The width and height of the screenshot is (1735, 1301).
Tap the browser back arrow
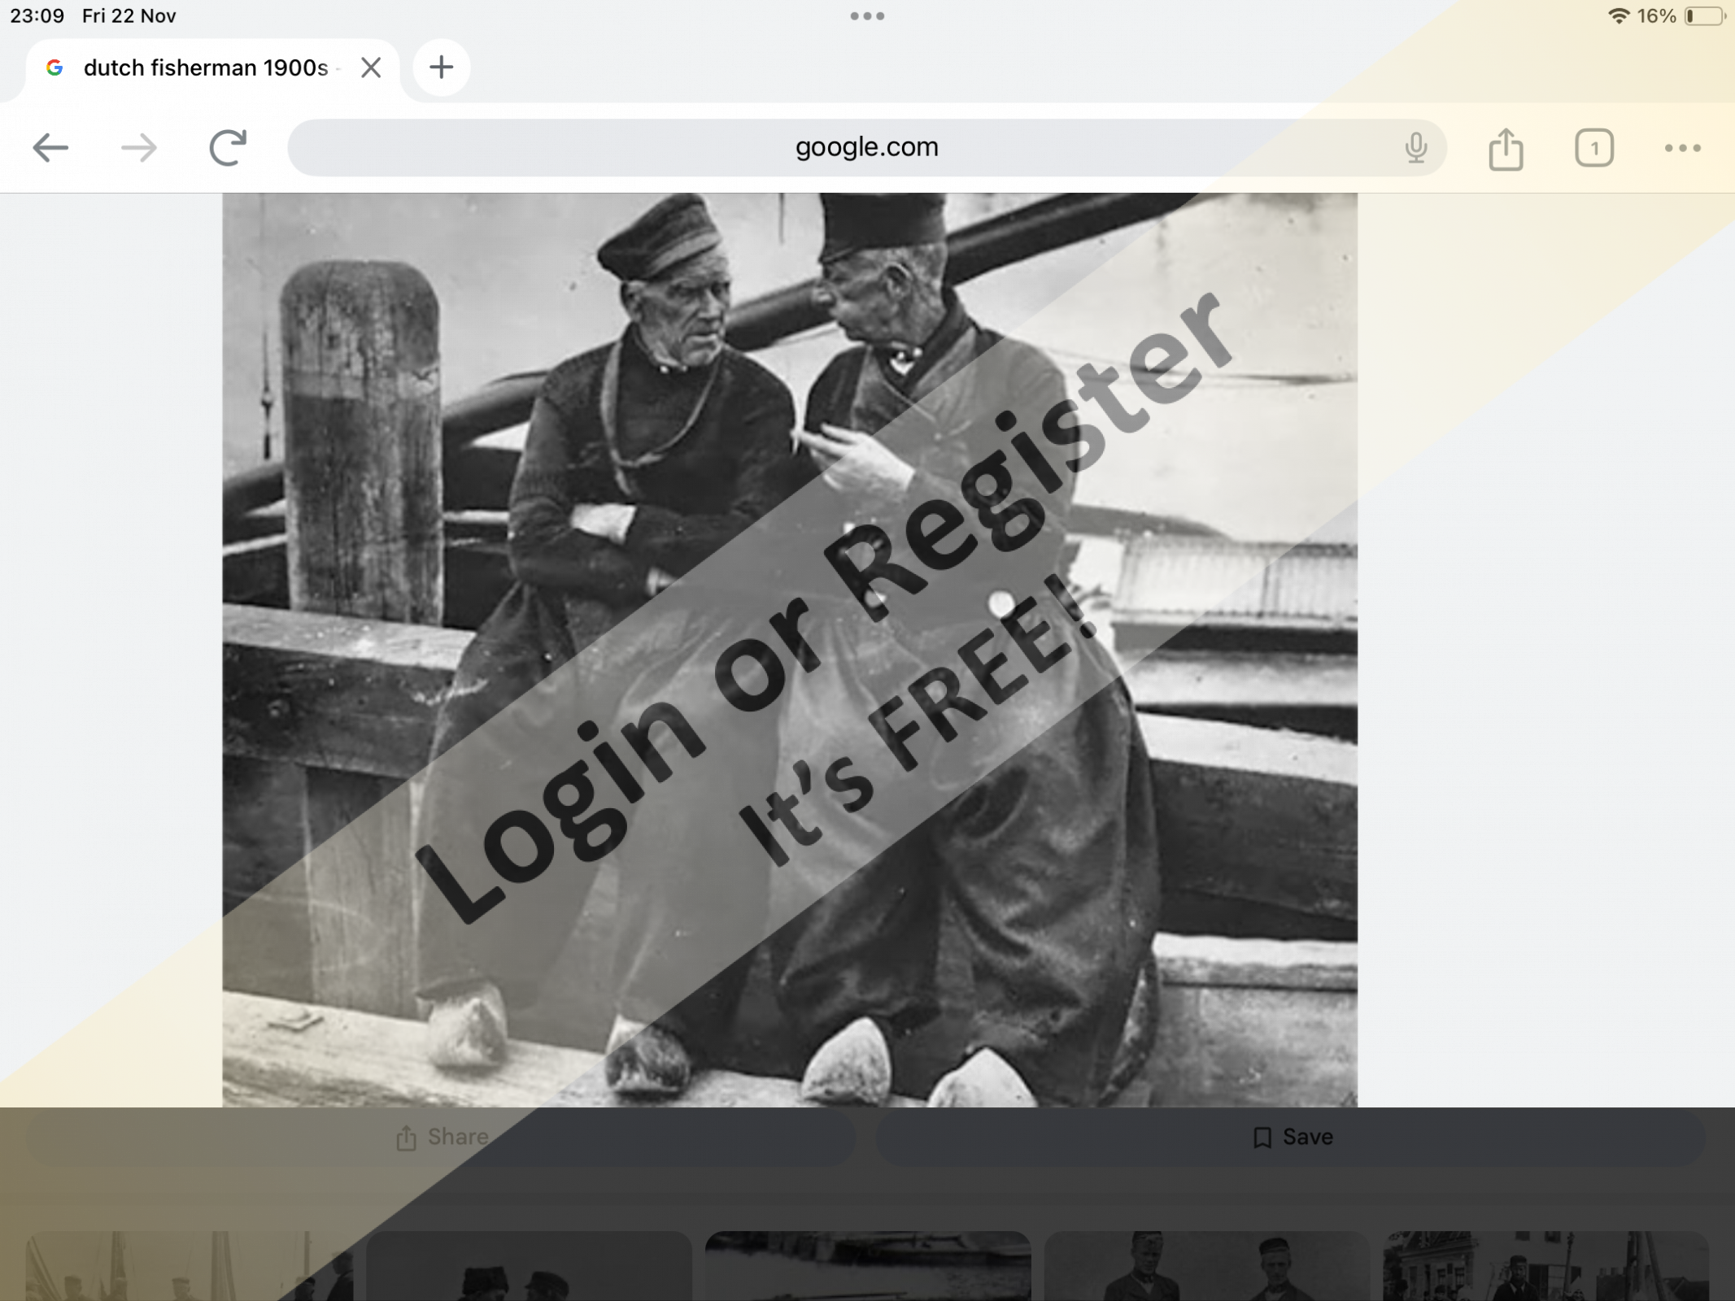50,148
